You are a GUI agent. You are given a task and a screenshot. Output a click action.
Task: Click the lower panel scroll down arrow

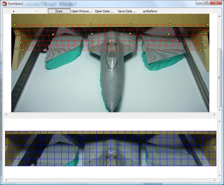pyautogui.click(x=219, y=176)
